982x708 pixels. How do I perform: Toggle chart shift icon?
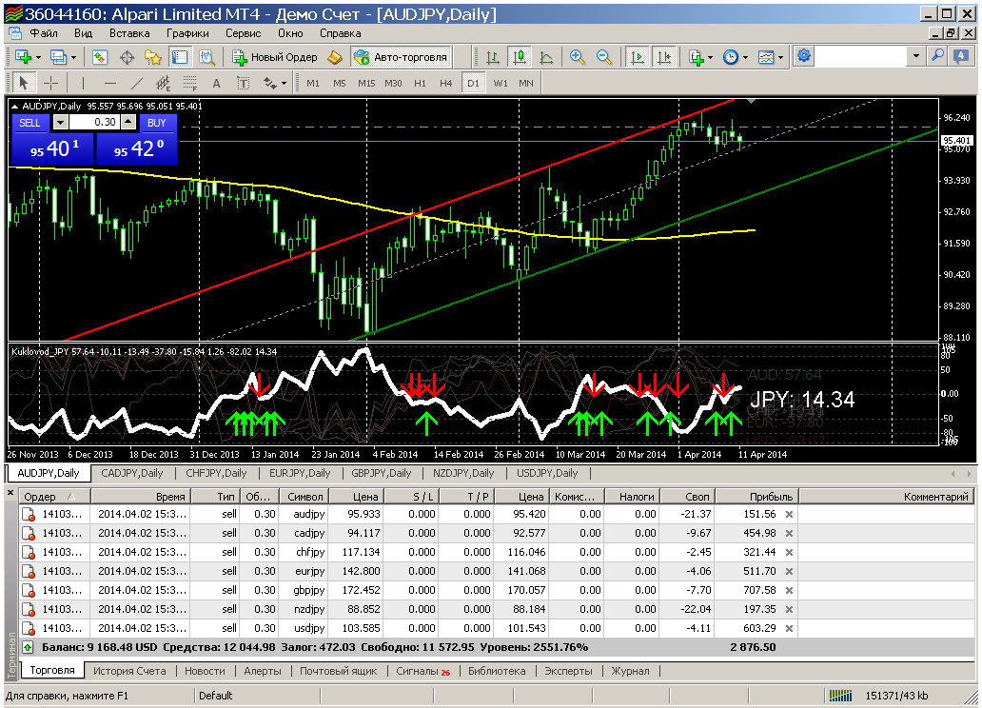pos(664,57)
